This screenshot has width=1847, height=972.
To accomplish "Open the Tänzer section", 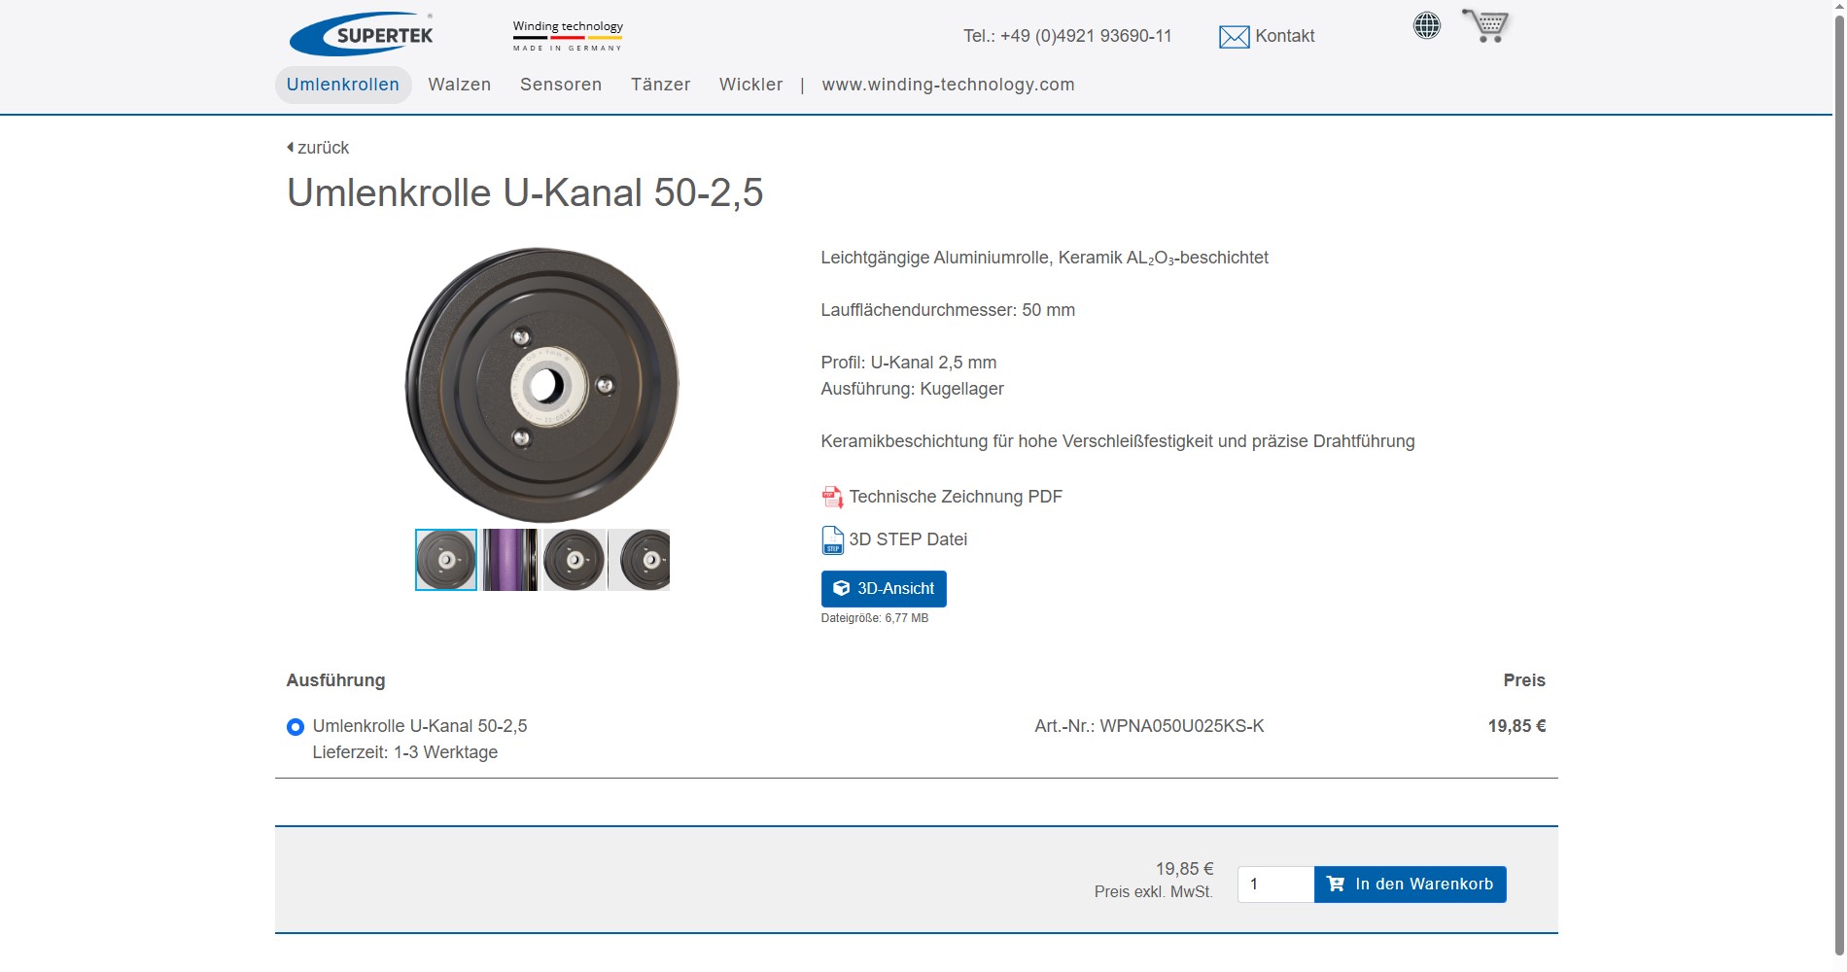I will tap(660, 85).
